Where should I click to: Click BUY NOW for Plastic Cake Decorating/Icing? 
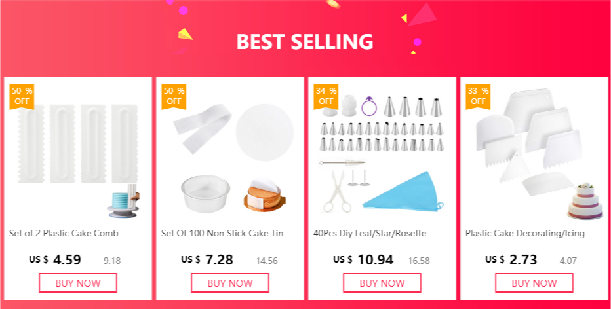(x=534, y=283)
